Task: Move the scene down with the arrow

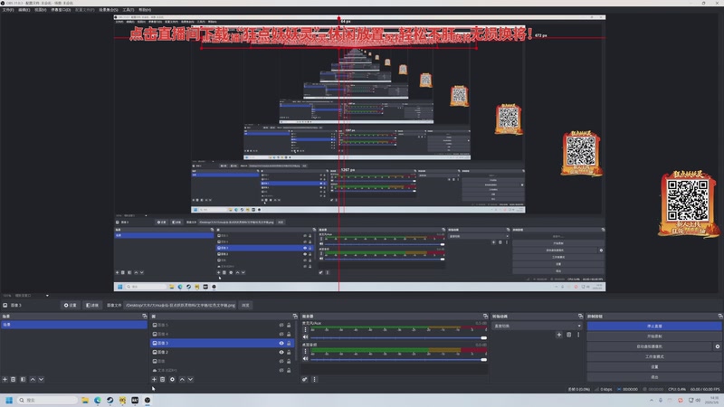Action: click(41, 379)
